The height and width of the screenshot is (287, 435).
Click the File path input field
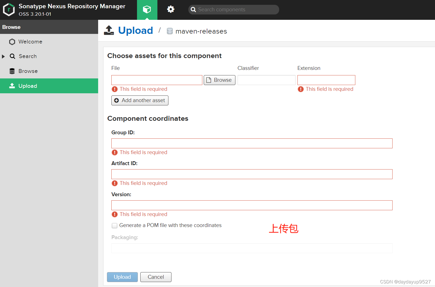(157, 80)
